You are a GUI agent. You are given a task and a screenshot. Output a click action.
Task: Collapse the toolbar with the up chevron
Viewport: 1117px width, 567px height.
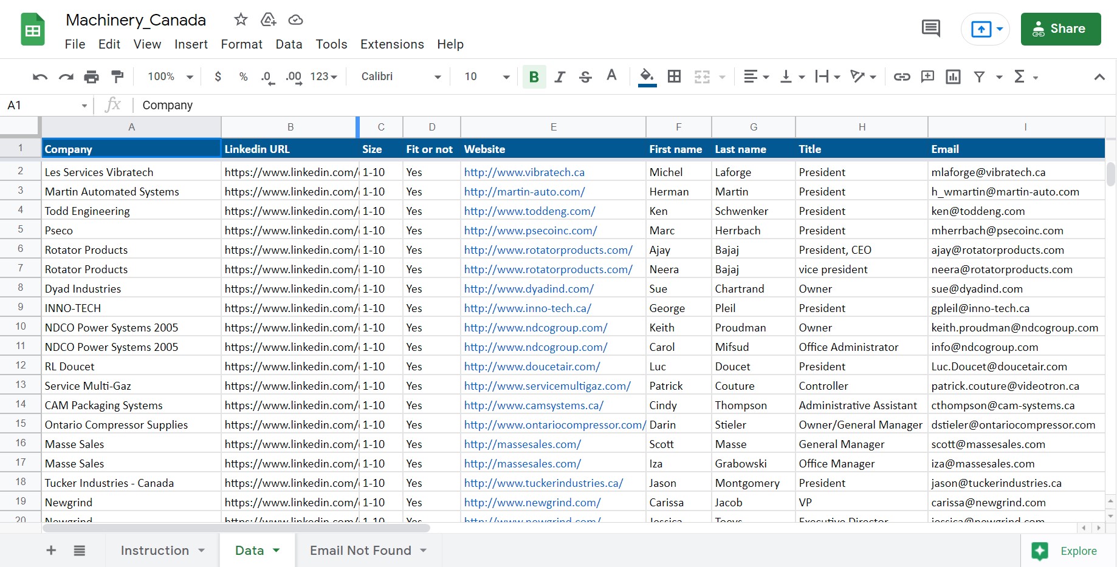click(1099, 76)
